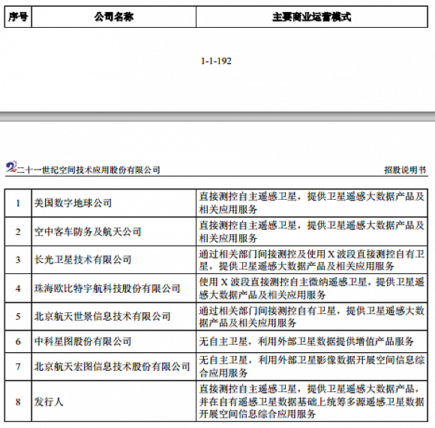Click page number 1-1-192

216,61
